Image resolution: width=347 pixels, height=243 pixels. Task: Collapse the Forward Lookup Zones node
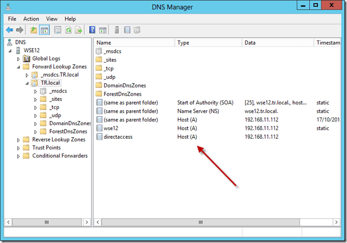coord(19,67)
